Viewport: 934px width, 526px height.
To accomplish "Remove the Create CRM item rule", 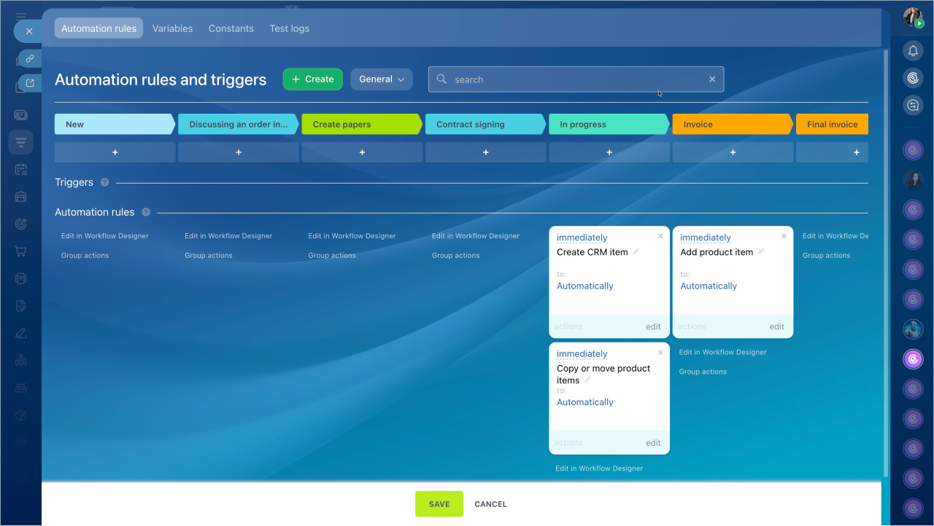I will [x=660, y=236].
